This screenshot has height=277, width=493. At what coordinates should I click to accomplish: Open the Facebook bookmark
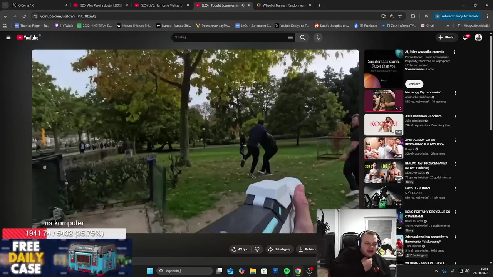pyautogui.click(x=366, y=26)
